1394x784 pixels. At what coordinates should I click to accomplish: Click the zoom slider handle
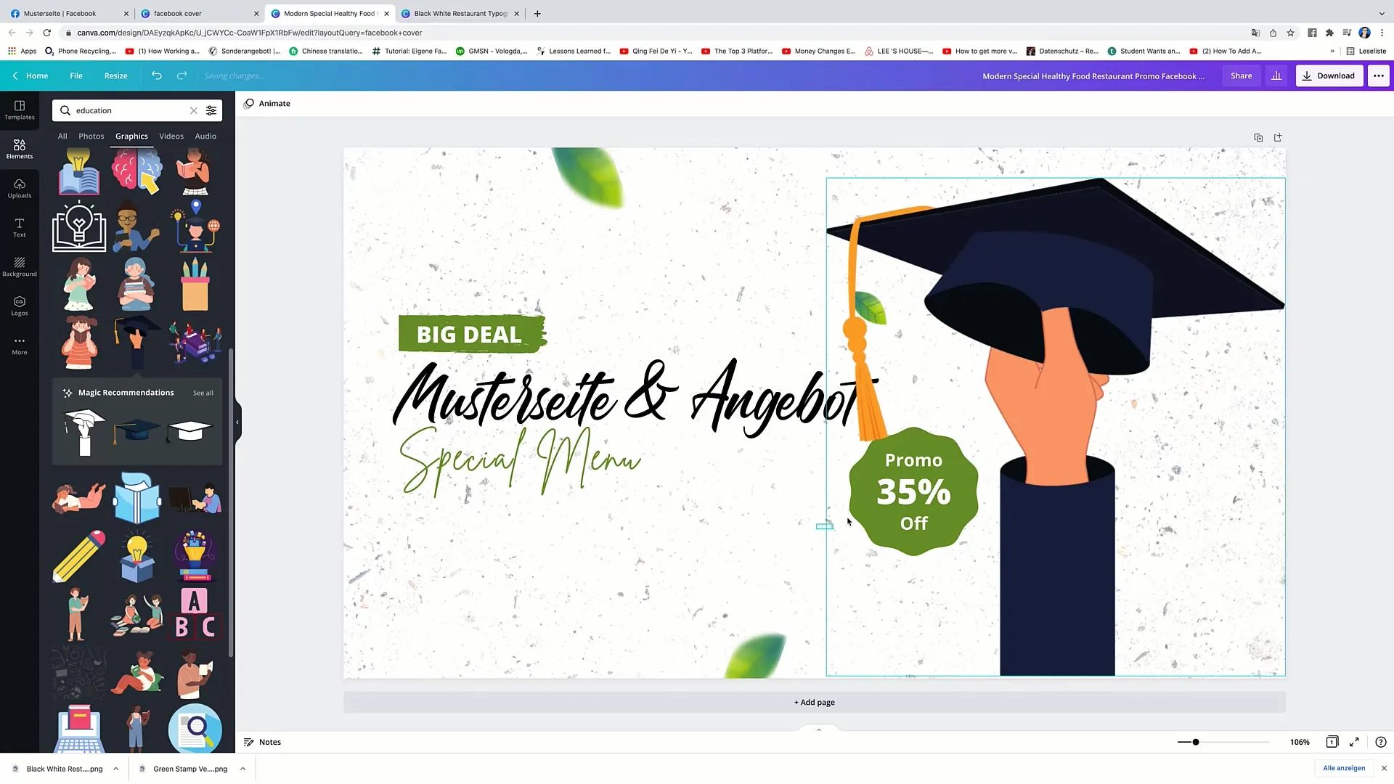pyautogui.click(x=1196, y=742)
